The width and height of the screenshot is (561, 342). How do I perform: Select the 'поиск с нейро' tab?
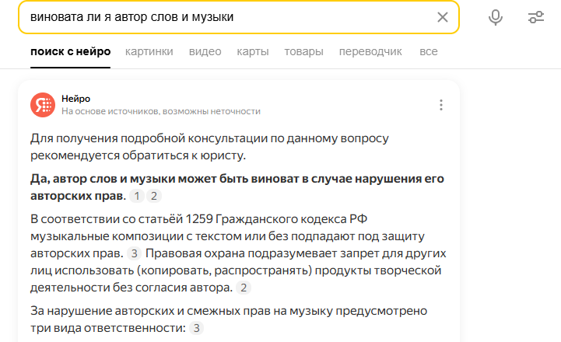pos(71,52)
